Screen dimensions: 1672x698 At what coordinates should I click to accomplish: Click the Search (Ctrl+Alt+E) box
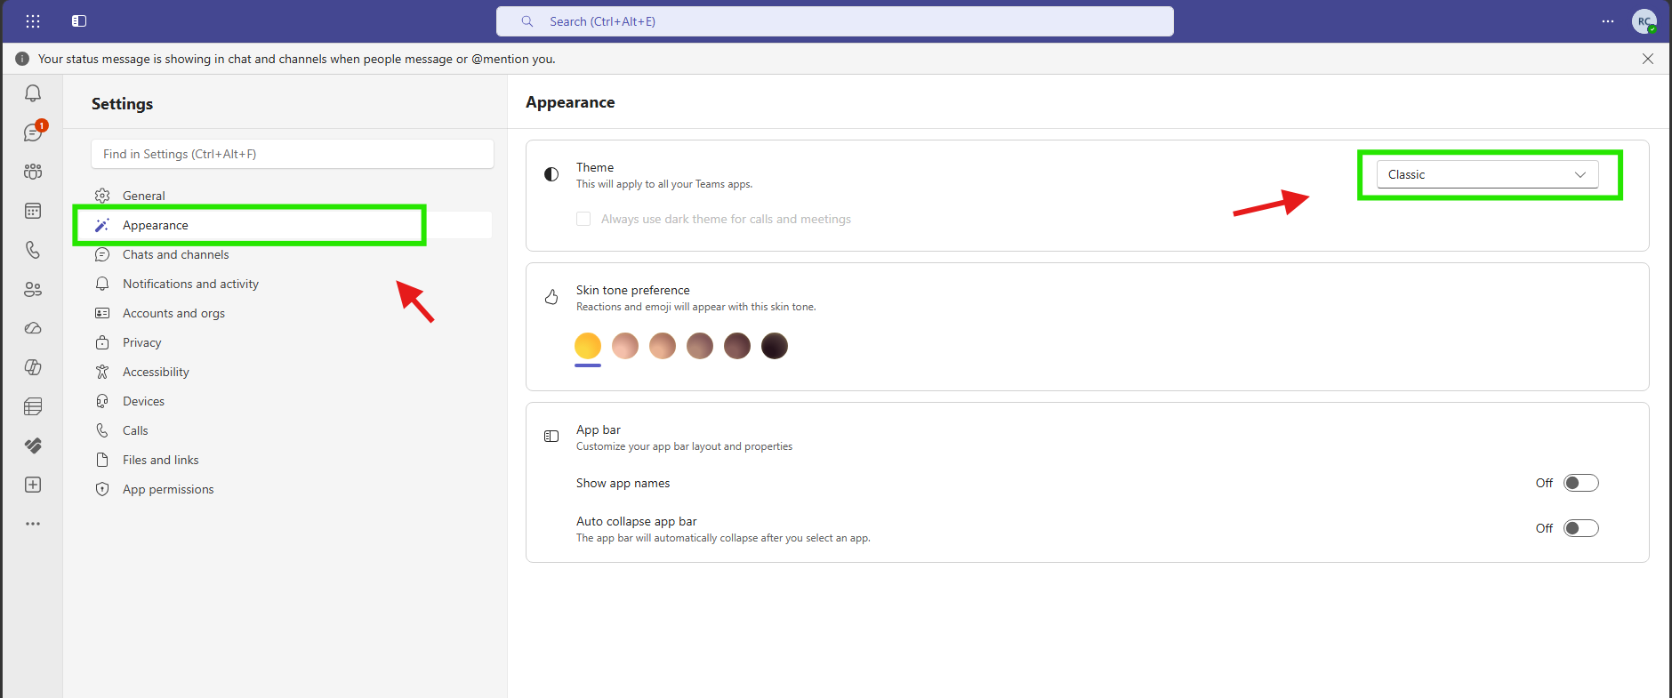(835, 21)
